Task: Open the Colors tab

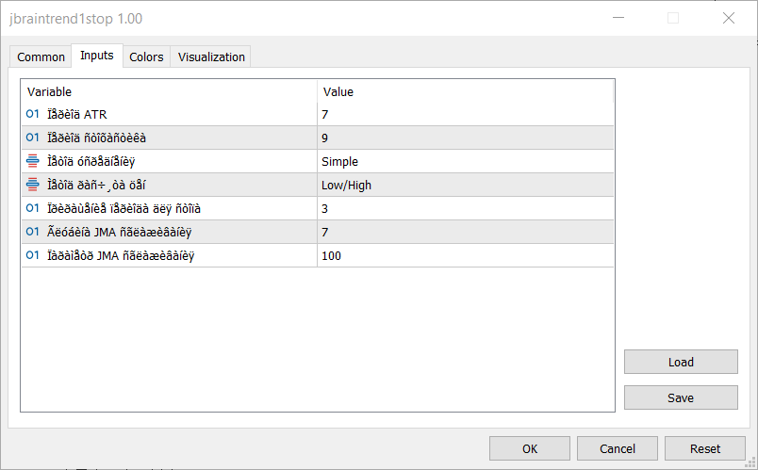Action: pos(146,57)
